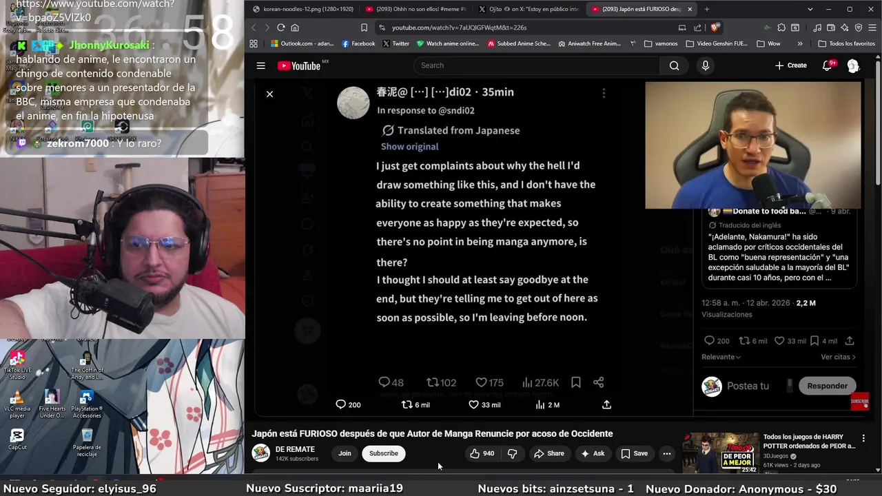Open the Outlook.com bookmark

point(302,43)
